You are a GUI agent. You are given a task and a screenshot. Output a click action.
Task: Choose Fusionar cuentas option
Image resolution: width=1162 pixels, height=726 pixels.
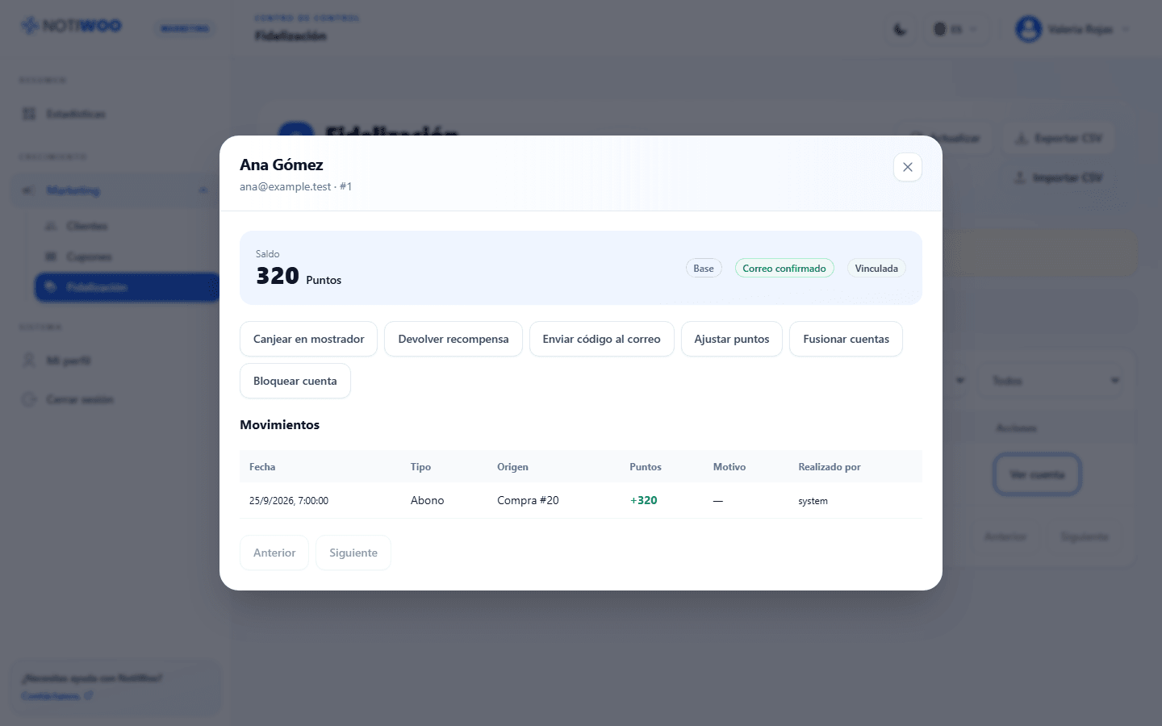coord(846,339)
